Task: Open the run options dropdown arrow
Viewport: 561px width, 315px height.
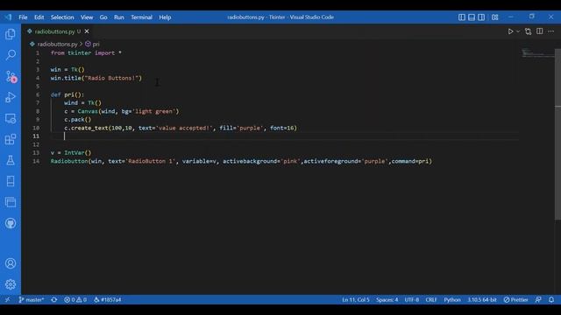Action: (x=518, y=31)
